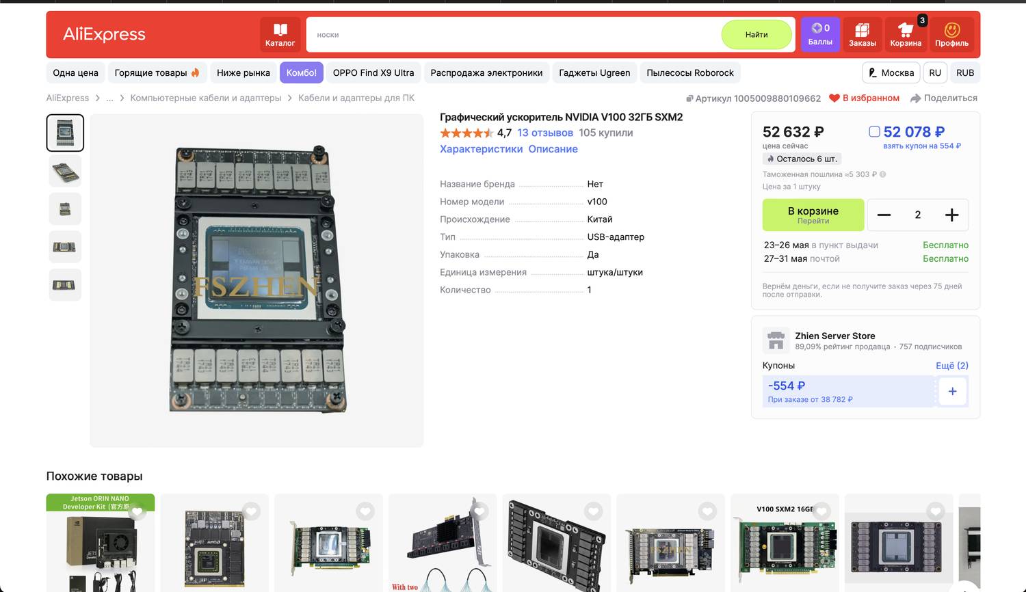
Task: Select the first product thumbnail
Action: tap(65, 133)
